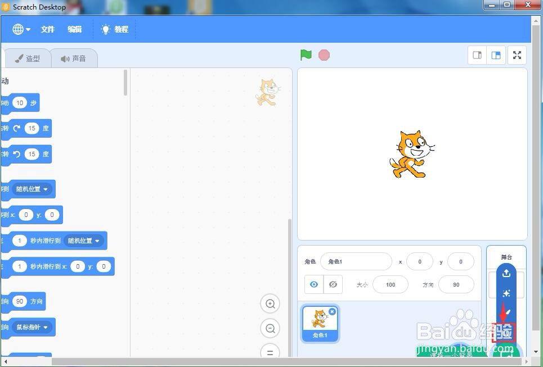Open 随机位置 dropdown in glide block

(83, 241)
